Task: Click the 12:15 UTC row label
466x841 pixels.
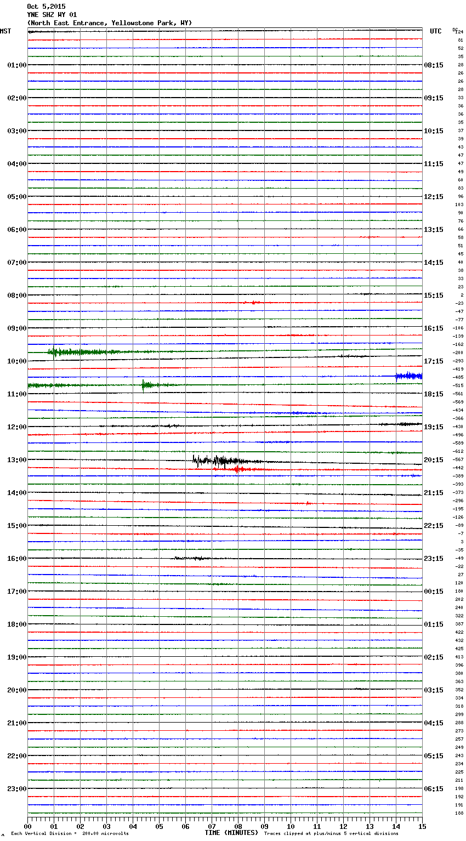Action: (434, 197)
